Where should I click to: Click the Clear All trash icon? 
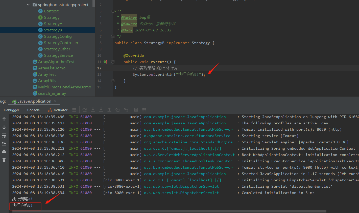coord(4,160)
